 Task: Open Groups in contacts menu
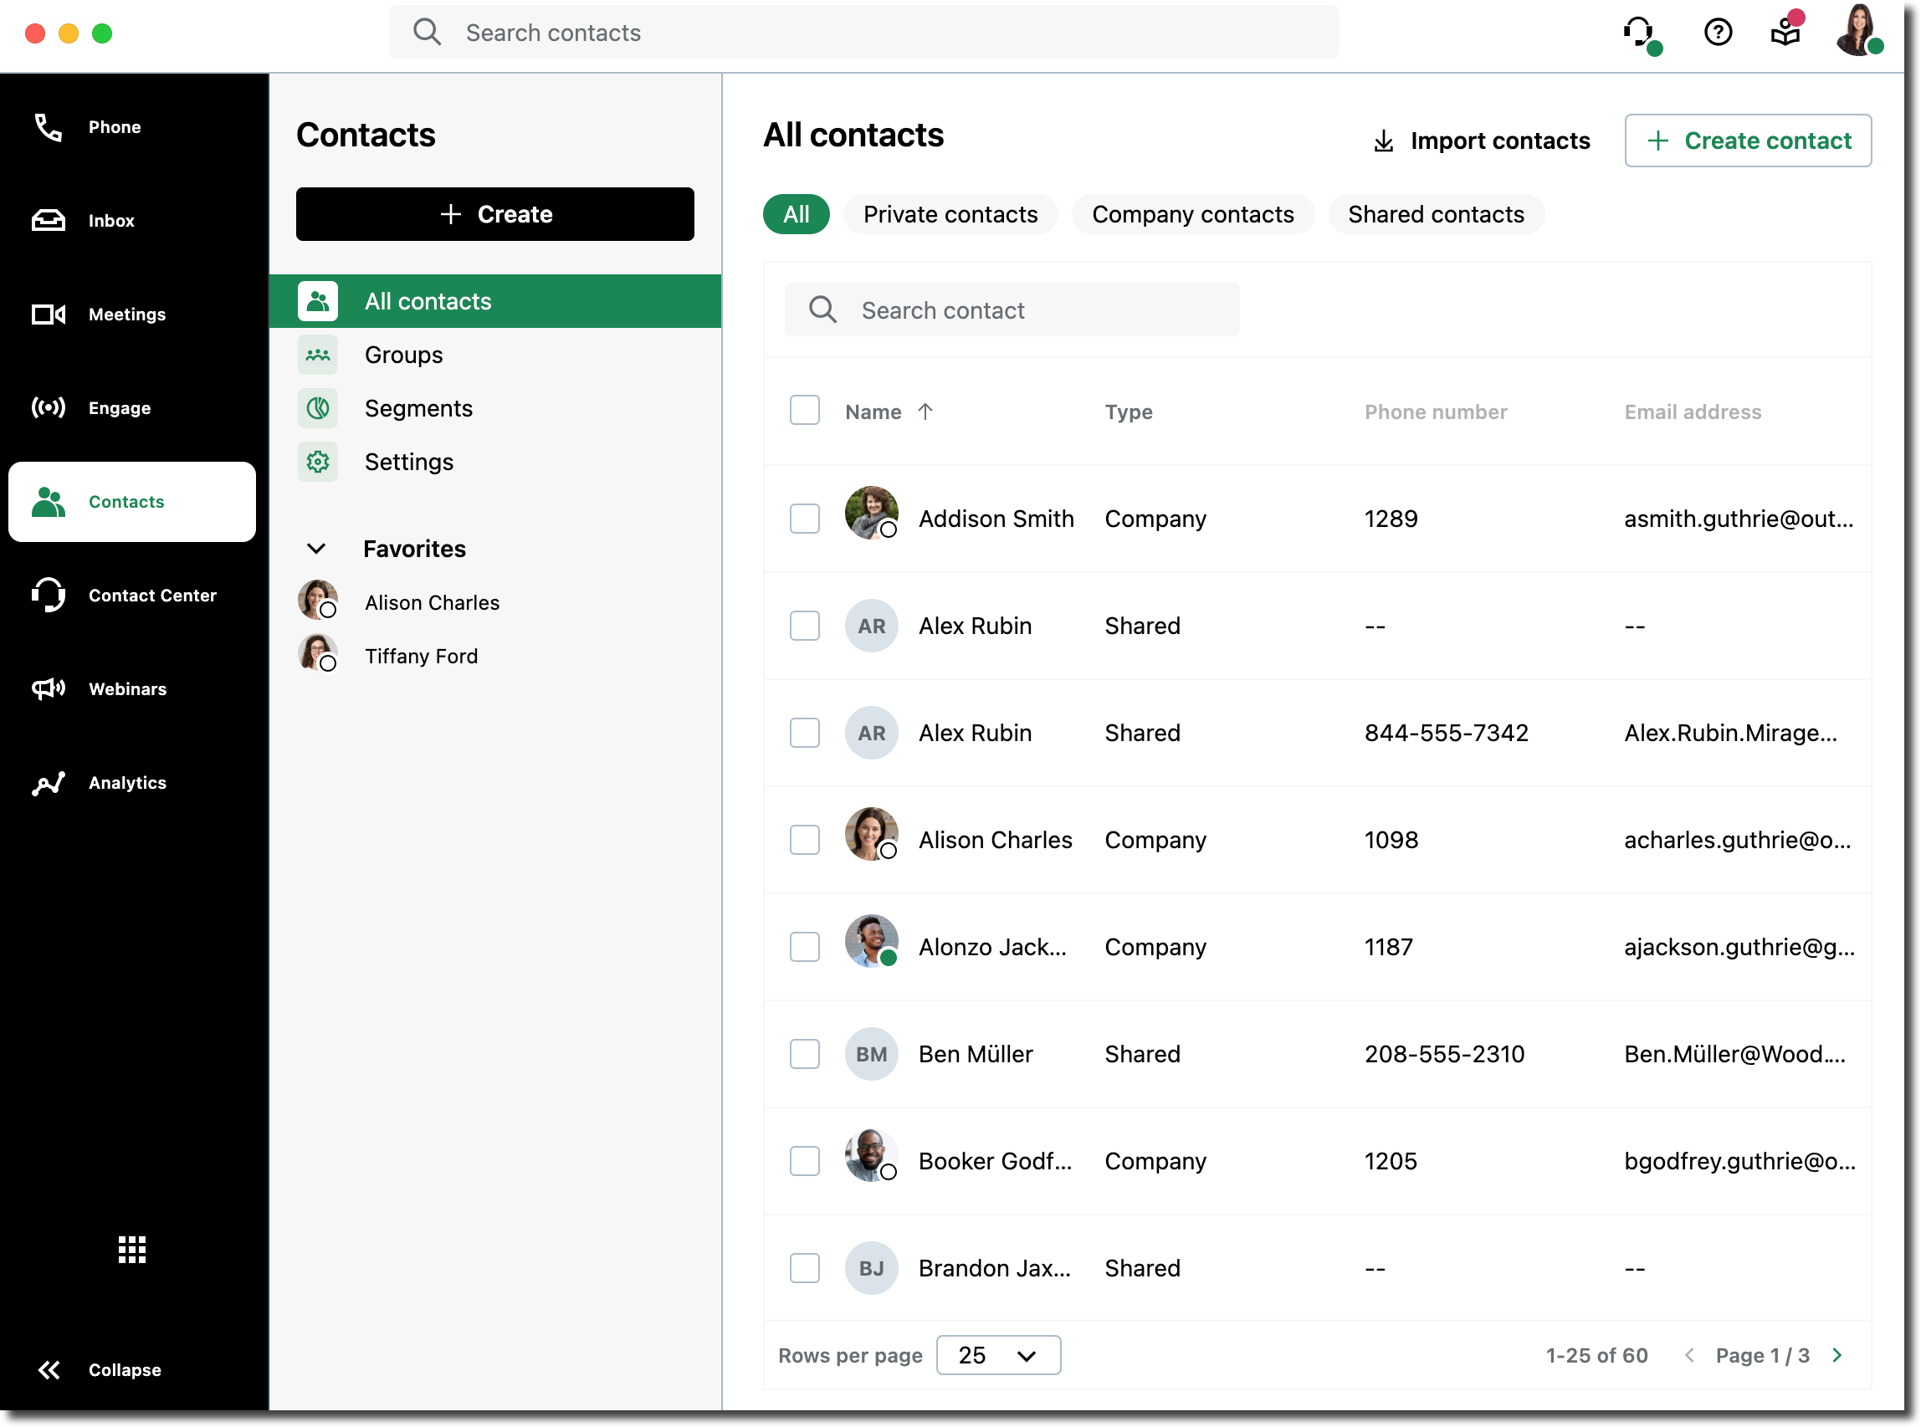(x=495, y=355)
